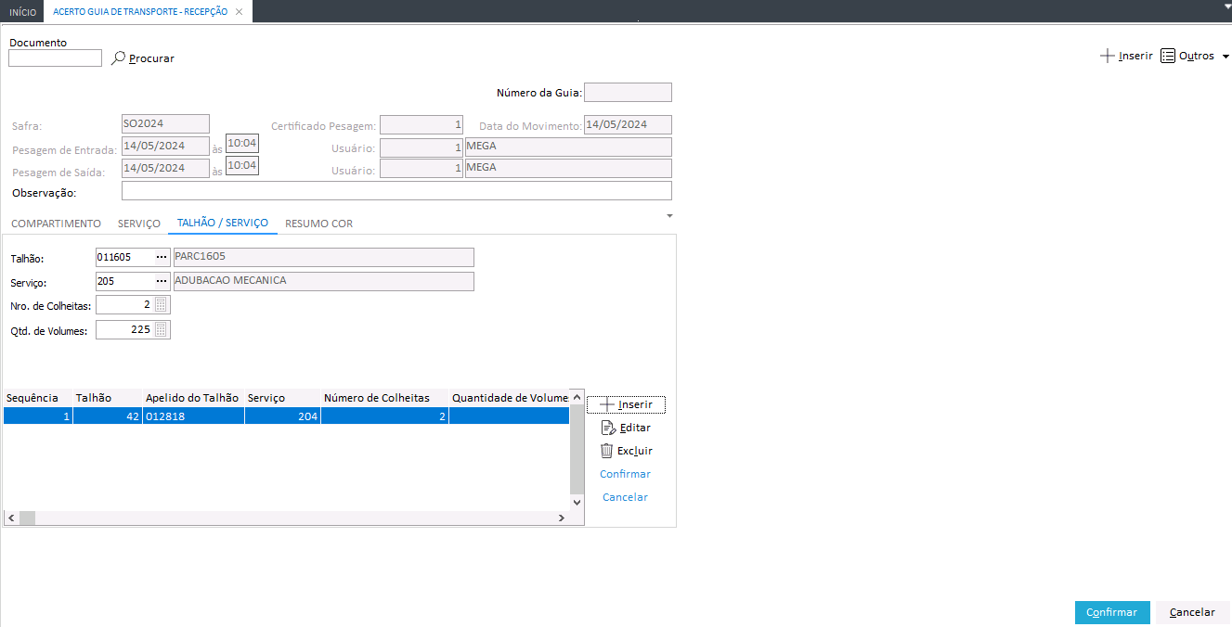The height and width of the screenshot is (627, 1232).
Task: Click the Documento input field
Action: click(55, 58)
